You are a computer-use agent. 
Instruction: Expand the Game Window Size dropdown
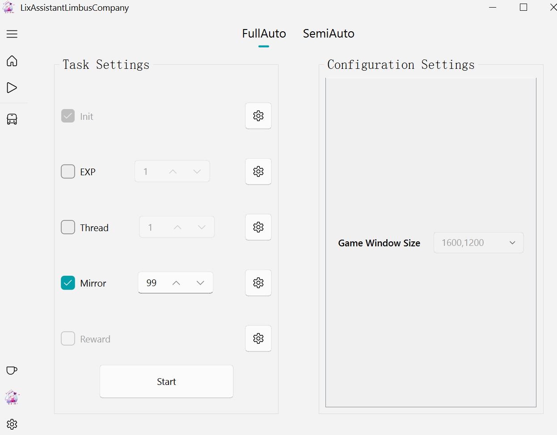[x=478, y=243]
